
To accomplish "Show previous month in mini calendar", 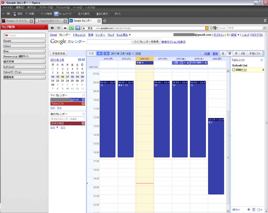I will coord(80,60).
